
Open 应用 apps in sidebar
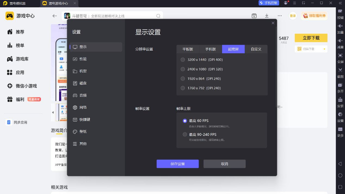tap(16, 73)
